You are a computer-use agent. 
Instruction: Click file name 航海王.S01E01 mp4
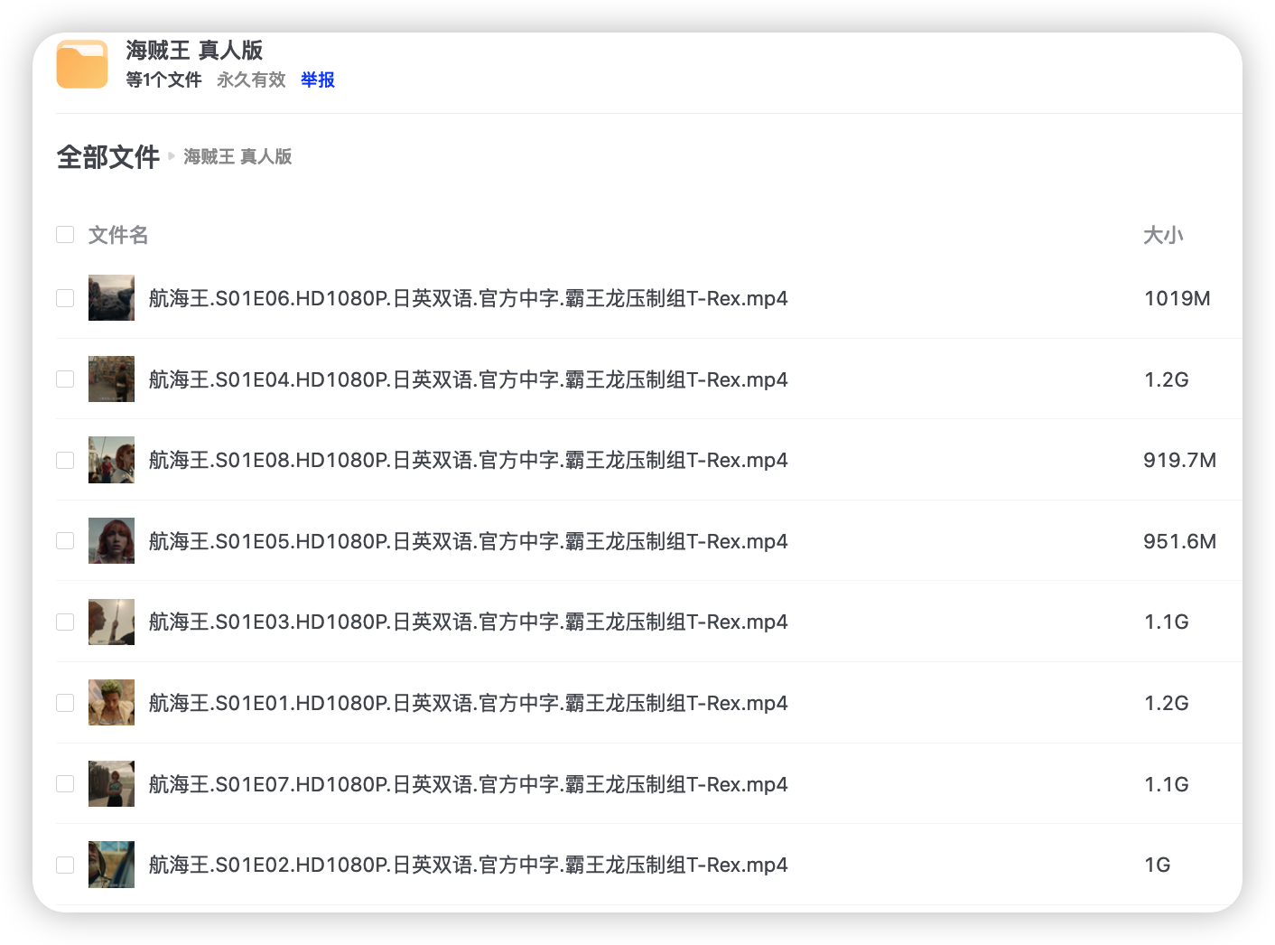[x=468, y=703]
